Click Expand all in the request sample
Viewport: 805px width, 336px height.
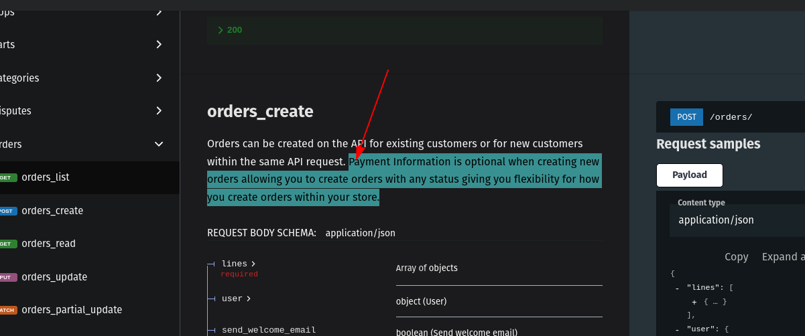point(782,257)
